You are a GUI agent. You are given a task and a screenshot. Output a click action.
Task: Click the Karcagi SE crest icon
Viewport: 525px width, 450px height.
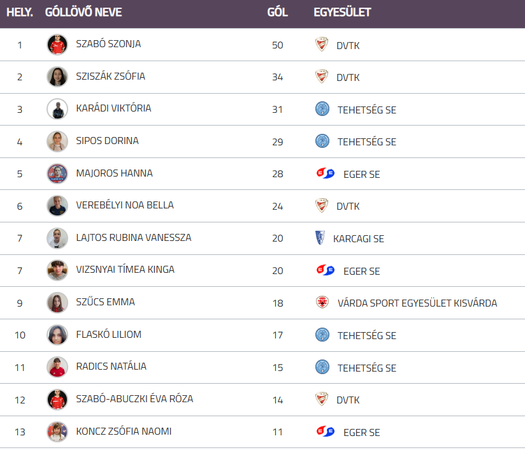point(320,238)
